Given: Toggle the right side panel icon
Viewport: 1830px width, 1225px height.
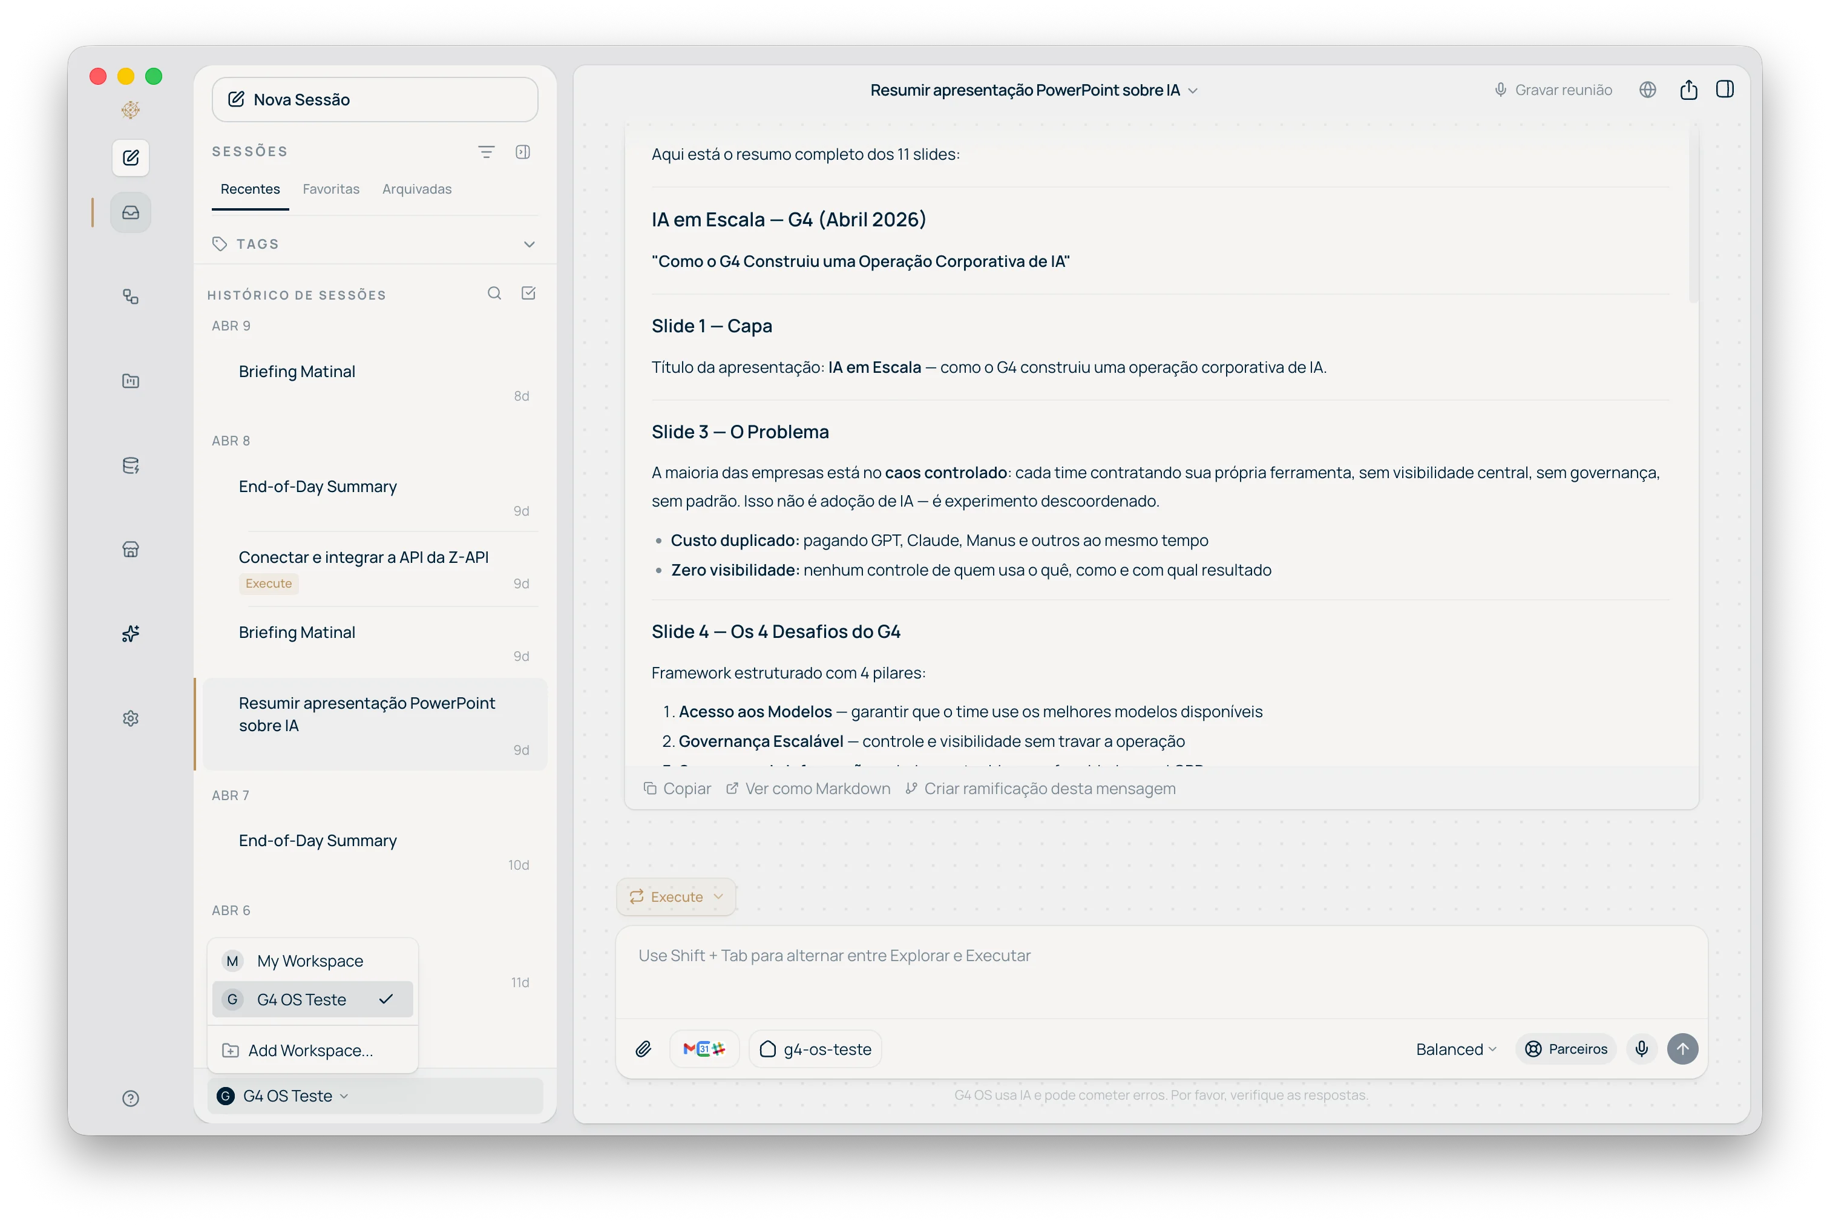Looking at the screenshot, I should coord(1725,90).
